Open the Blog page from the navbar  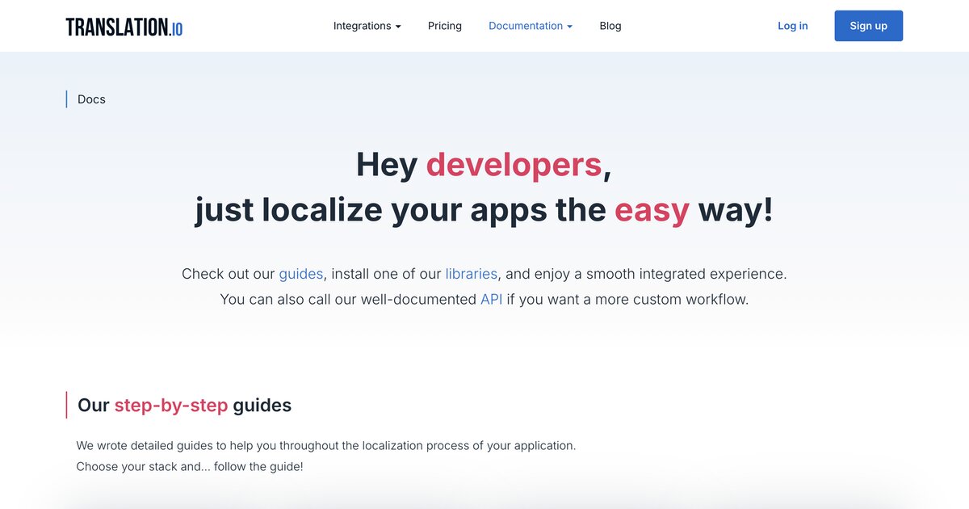(610, 26)
